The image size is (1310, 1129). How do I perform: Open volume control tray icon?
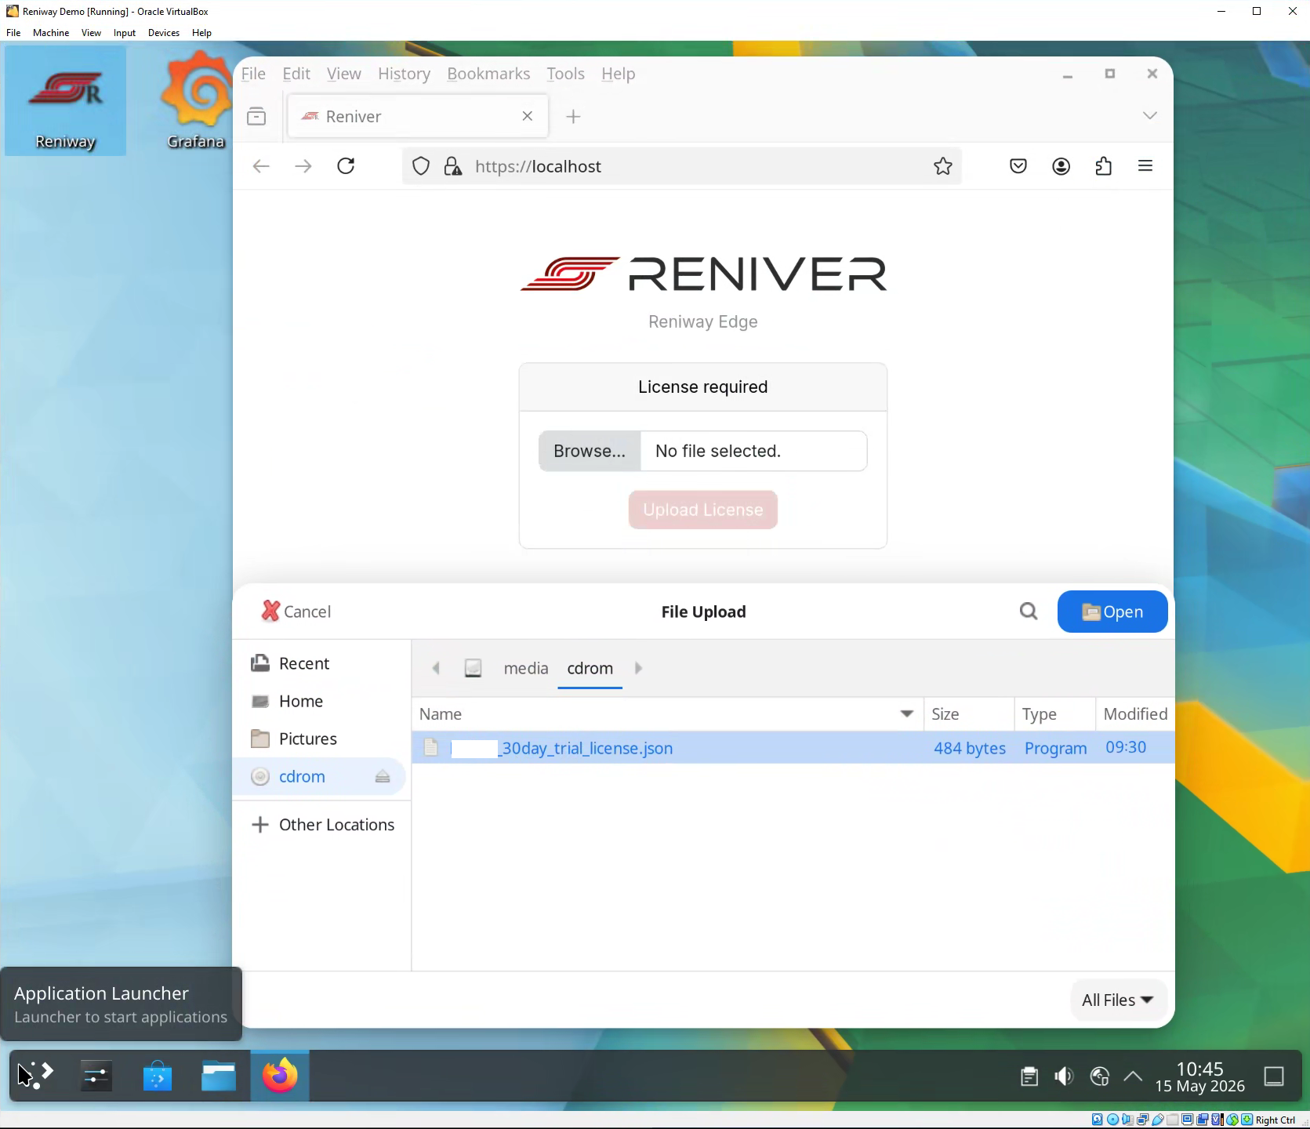pyautogui.click(x=1064, y=1076)
